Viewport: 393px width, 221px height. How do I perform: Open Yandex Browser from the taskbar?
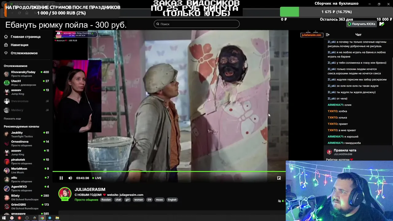12,218
